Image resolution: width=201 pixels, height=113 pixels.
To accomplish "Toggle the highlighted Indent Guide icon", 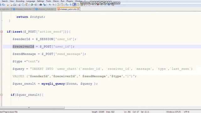I will pyautogui.click(x=74, y=5).
